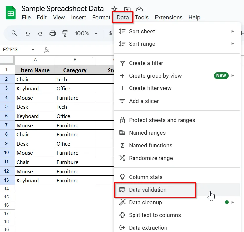Click the plus icon beside Create filter view
This screenshot has height=232, width=244.
(x=122, y=88)
